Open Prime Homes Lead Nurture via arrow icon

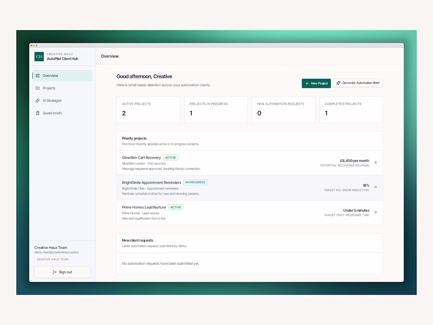pyautogui.click(x=375, y=212)
